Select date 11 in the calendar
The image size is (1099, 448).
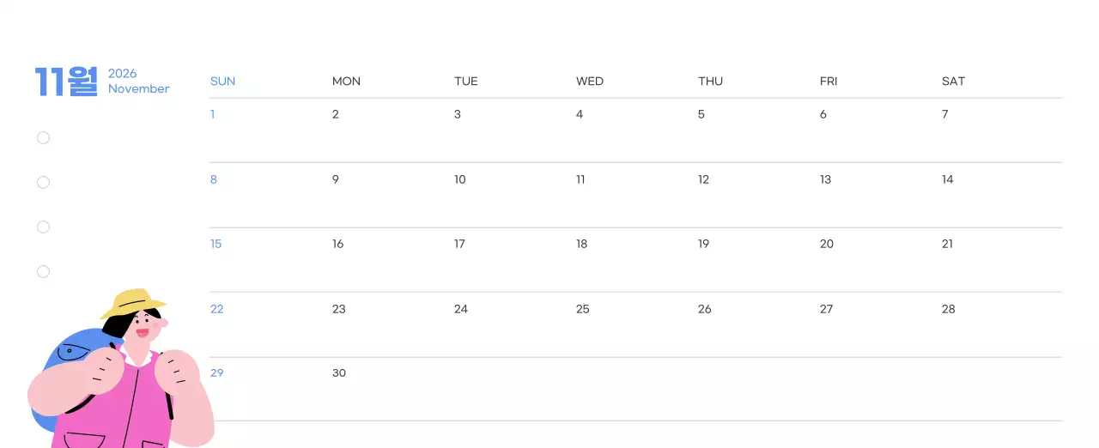click(580, 179)
